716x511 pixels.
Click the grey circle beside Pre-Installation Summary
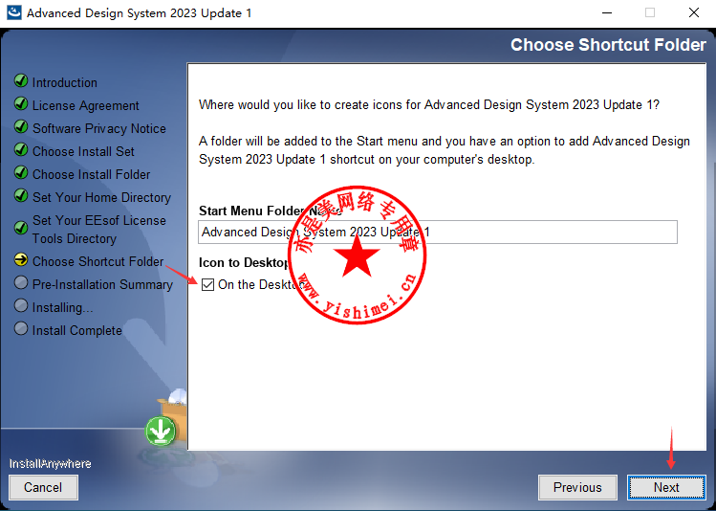[x=21, y=282]
